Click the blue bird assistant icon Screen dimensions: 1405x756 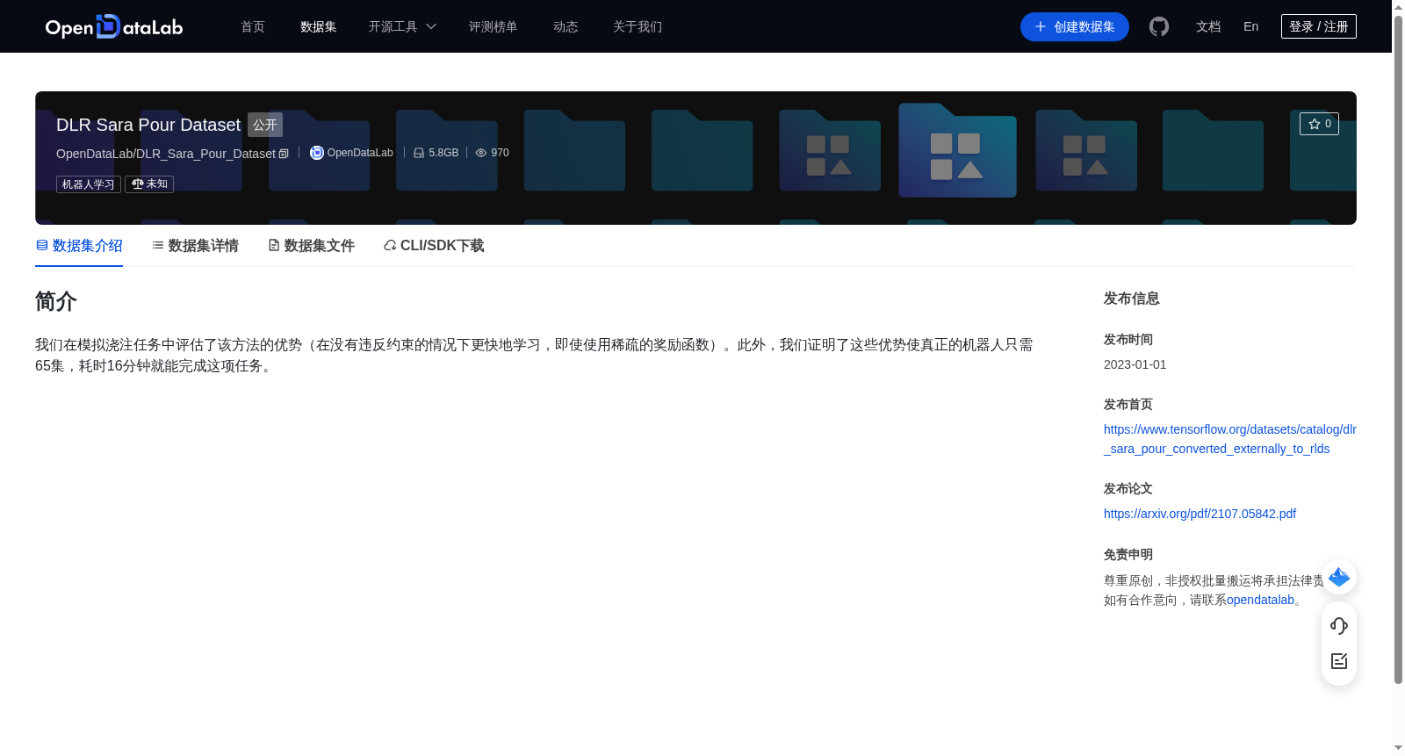click(1339, 577)
